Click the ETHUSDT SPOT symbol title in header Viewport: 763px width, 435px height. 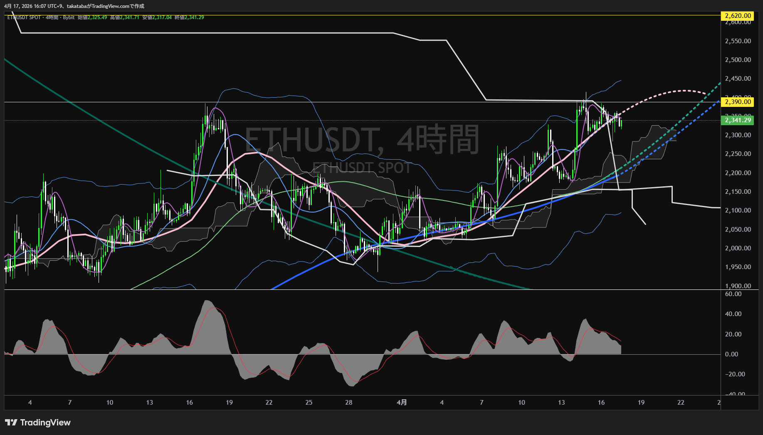[24, 17]
